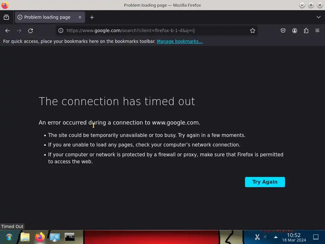Expand hidden system tray icons arrow
The height and width of the screenshot is (244, 325).
coord(276,237)
